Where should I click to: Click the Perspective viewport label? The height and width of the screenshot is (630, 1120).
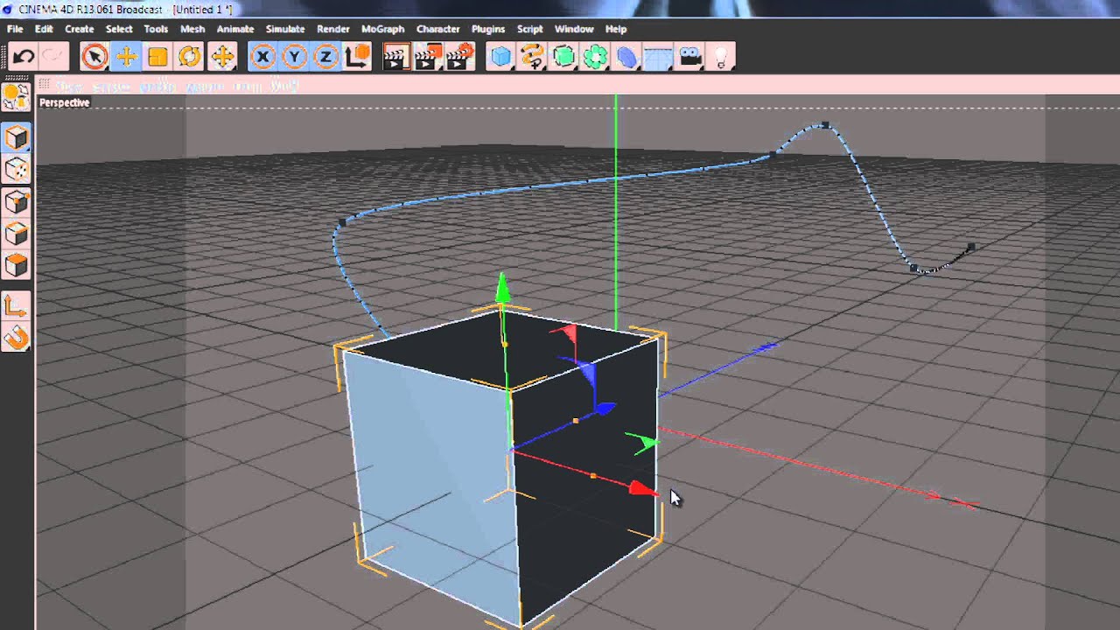64,102
